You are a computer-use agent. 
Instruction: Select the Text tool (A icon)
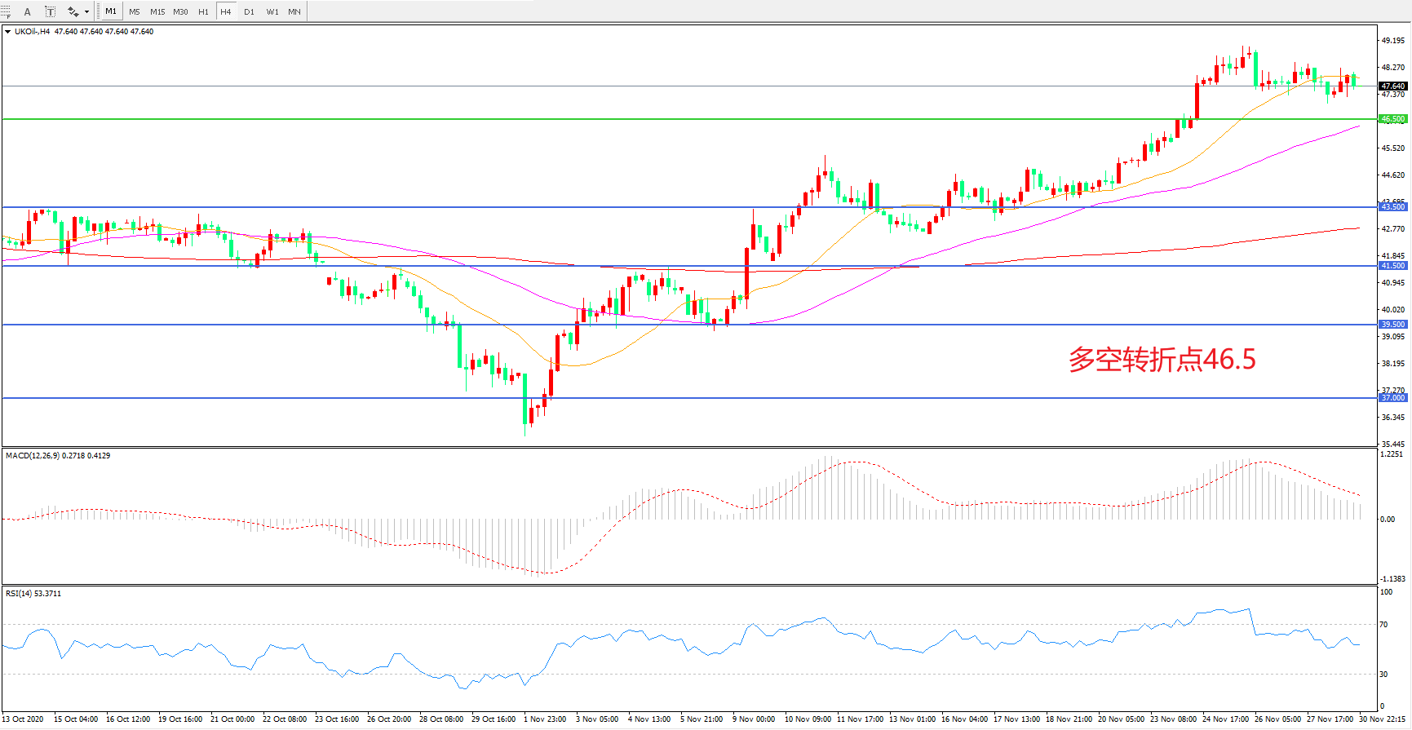27,11
